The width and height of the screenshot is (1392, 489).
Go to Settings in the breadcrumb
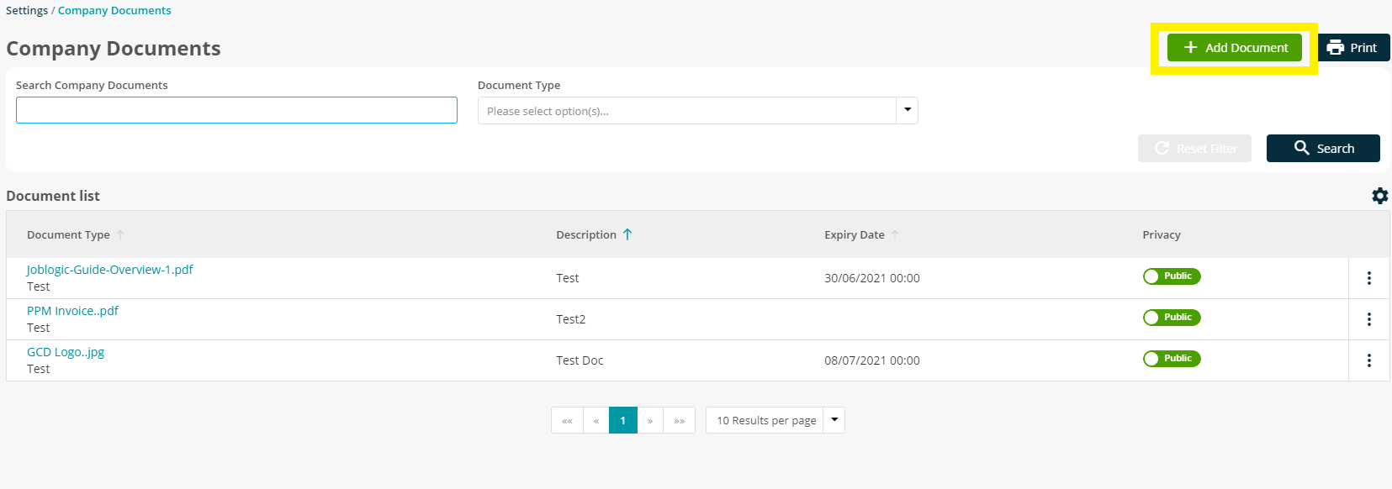[27, 10]
